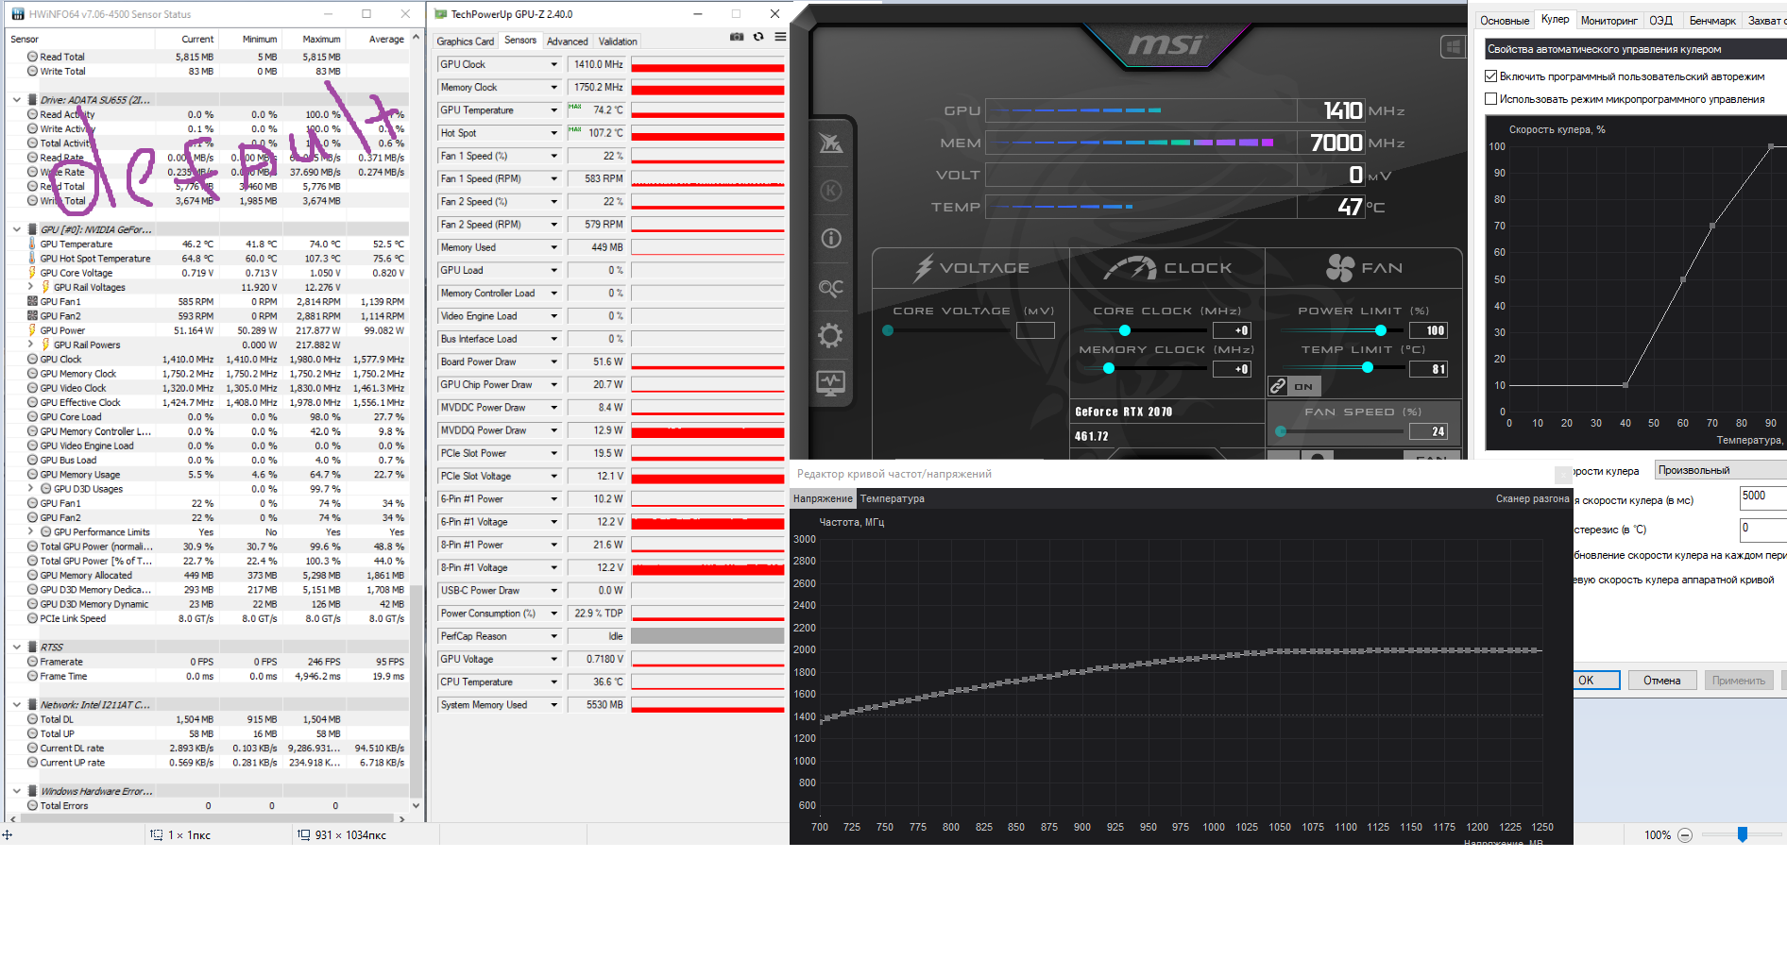Click the selection size icon showing 1 × 1пкс
The width and height of the screenshot is (1787, 976).
click(157, 835)
